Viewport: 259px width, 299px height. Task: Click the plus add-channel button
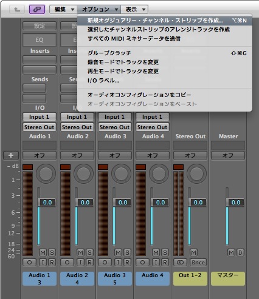[11, 155]
